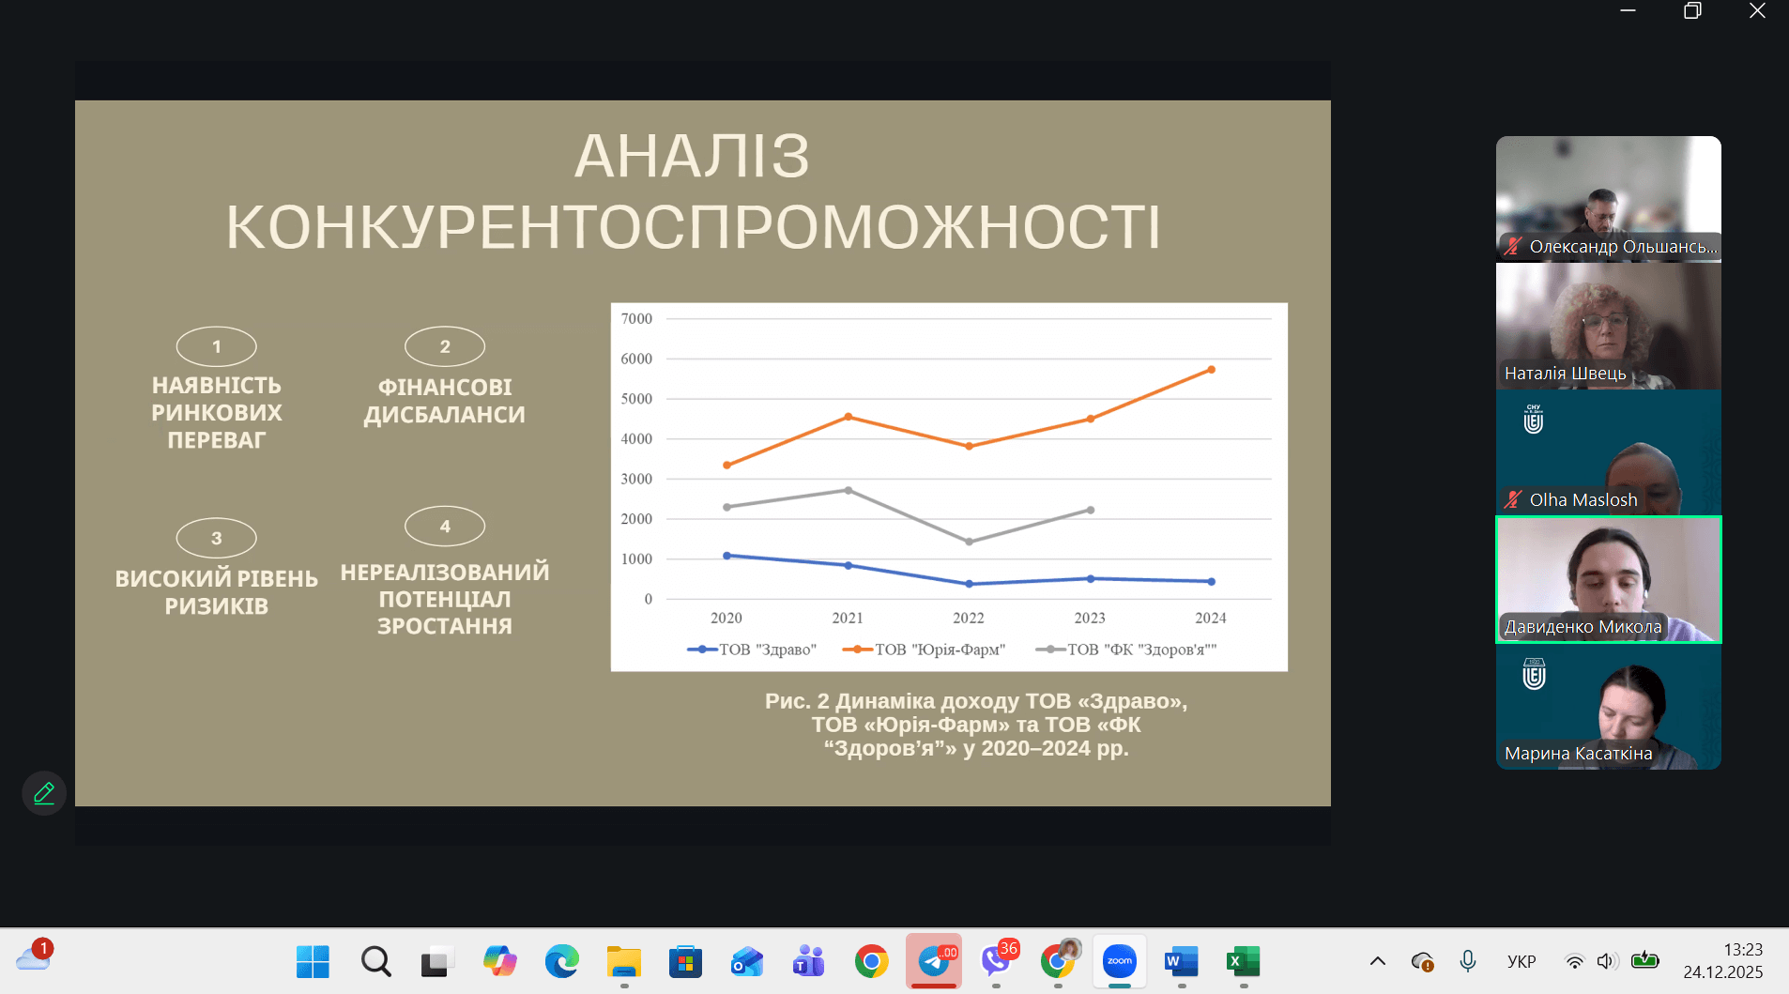Open the Copilot app icon
The width and height of the screenshot is (1789, 994).
pos(499,961)
